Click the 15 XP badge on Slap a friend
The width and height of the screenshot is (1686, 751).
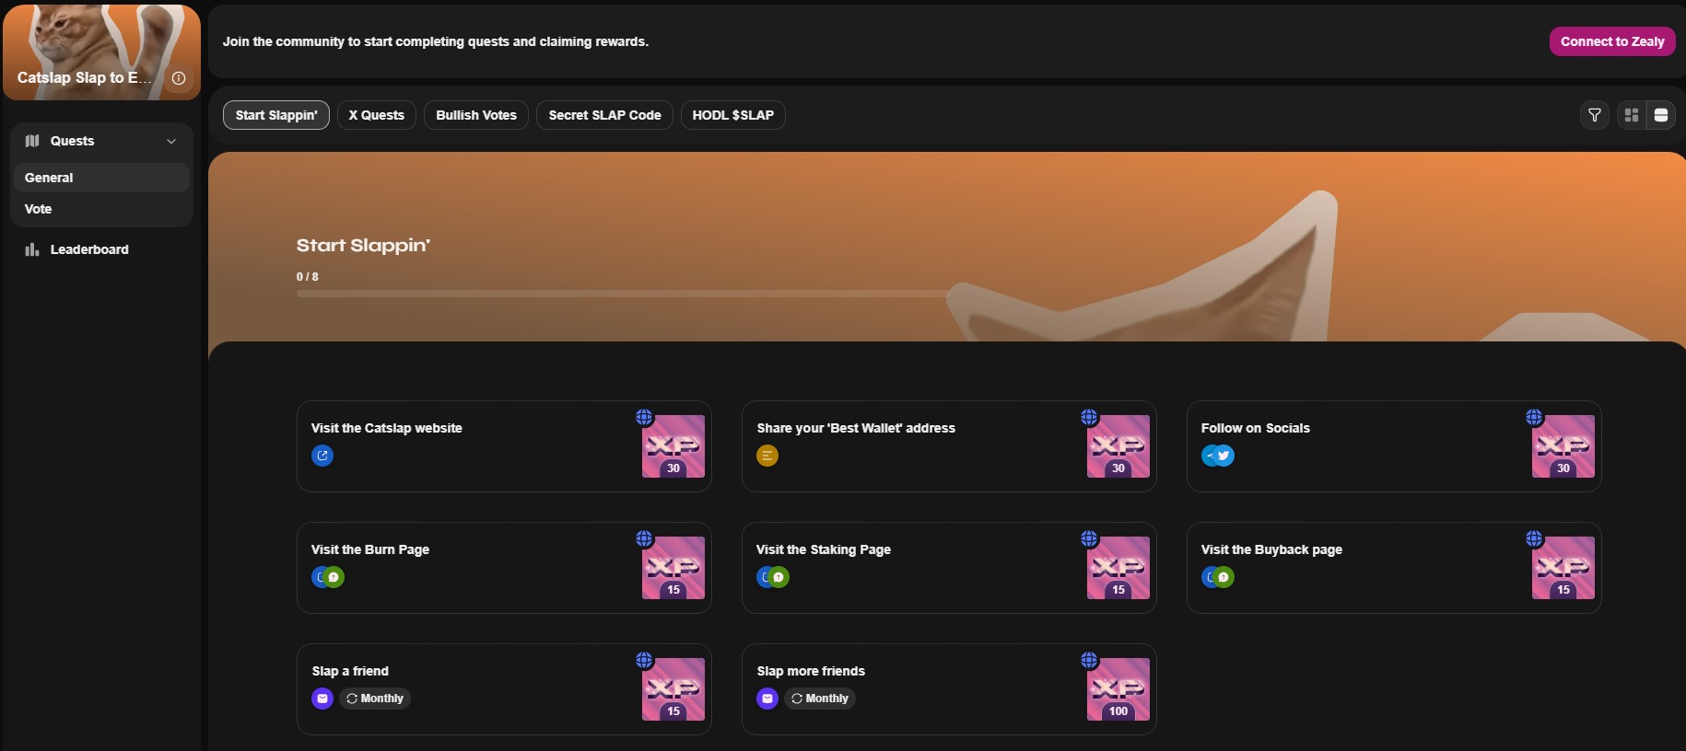673,689
